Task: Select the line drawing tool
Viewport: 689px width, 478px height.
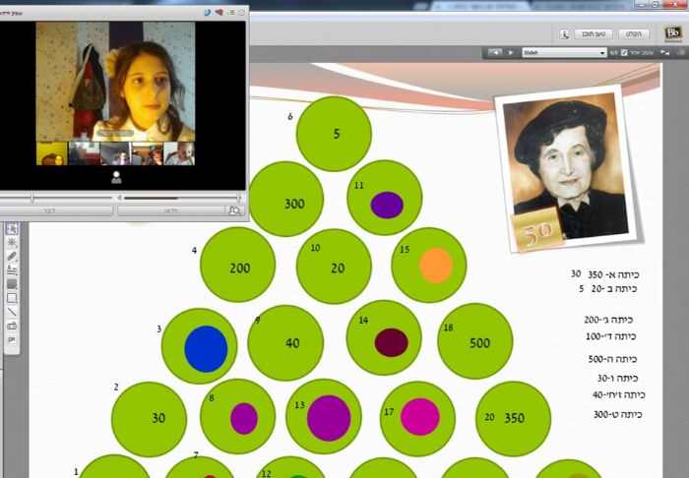Action: (x=12, y=312)
